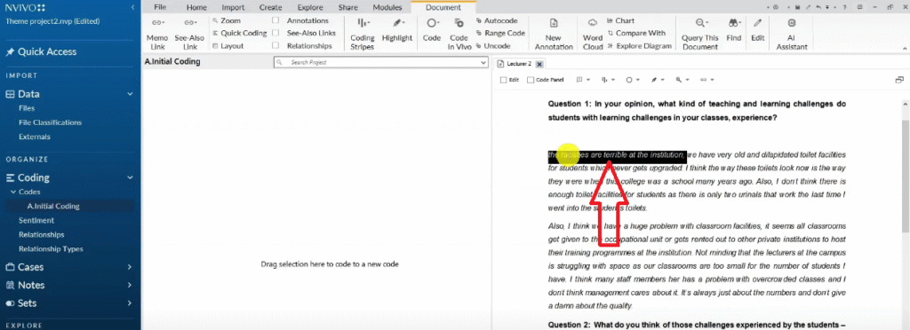
Task: Open the Memo Link tool
Action: point(157,34)
